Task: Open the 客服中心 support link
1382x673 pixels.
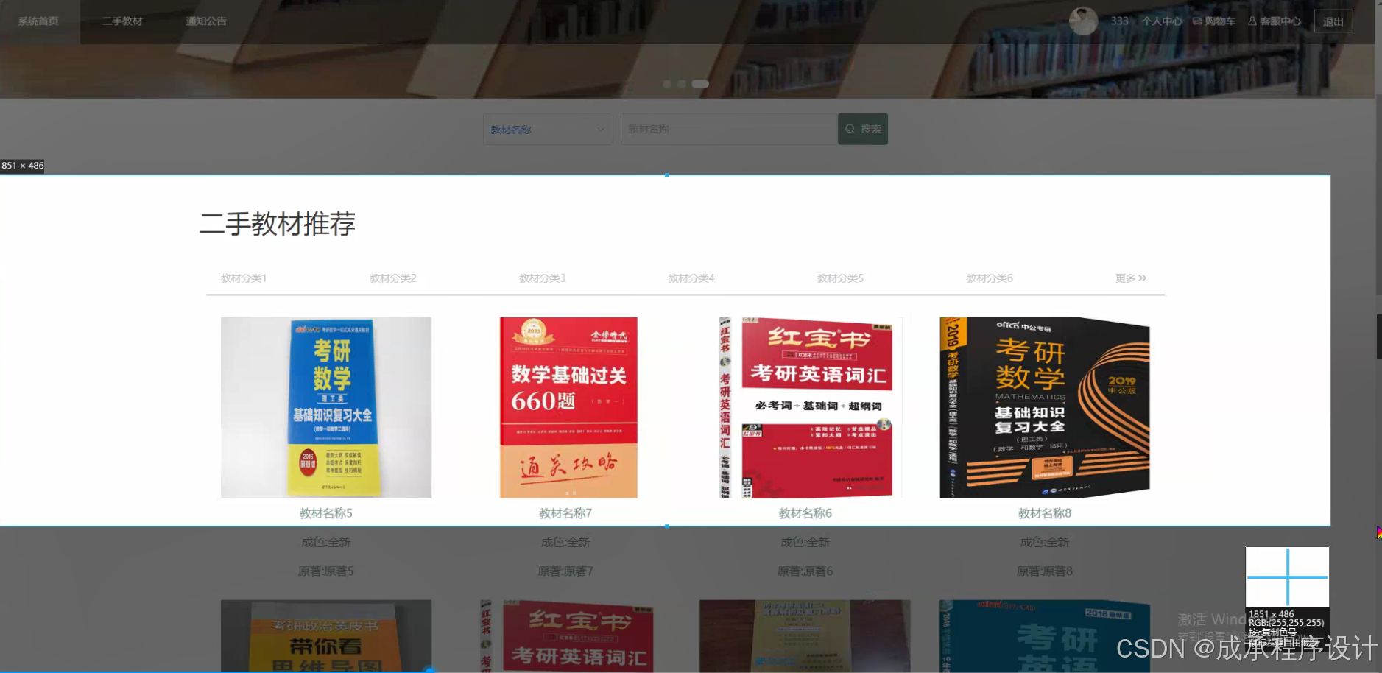Action: (x=1275, y=21)
